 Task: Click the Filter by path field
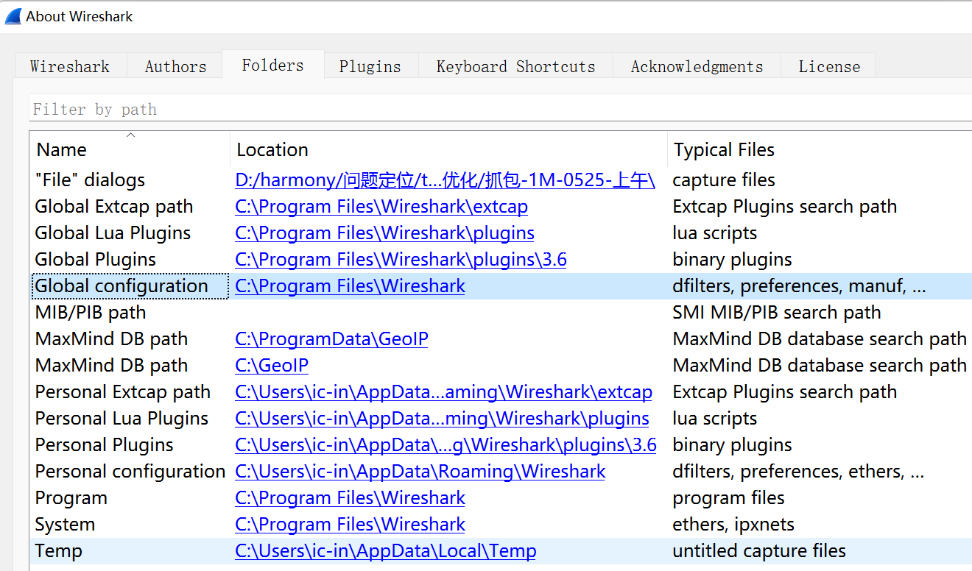501,109
